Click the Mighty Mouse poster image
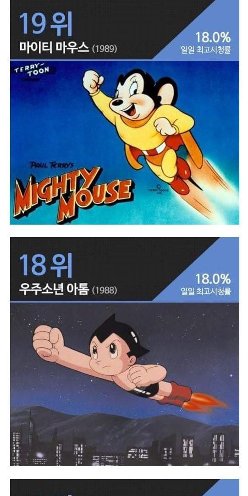The height and width of the screenshot is (496, 248). point(125,143)
